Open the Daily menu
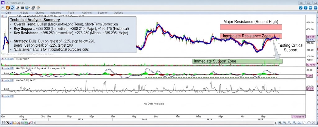The width and height of the screenshot is (318, 127). (x=8, y=13)
